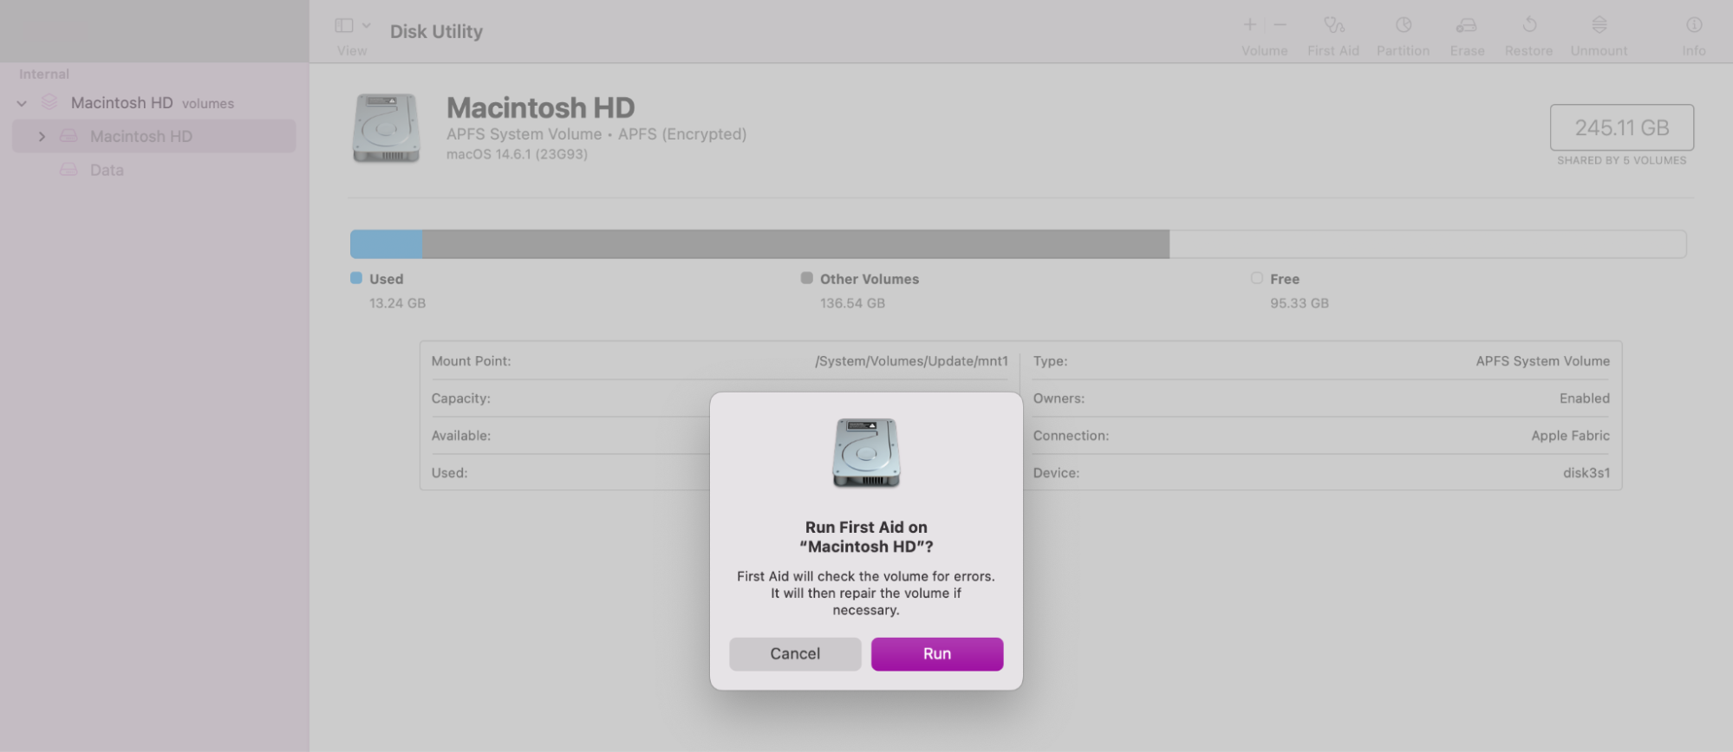The image size is (1733, 752).
Task: Open the Info toolbar icon
Action: pyautogui.click(x=1694, y=25)
